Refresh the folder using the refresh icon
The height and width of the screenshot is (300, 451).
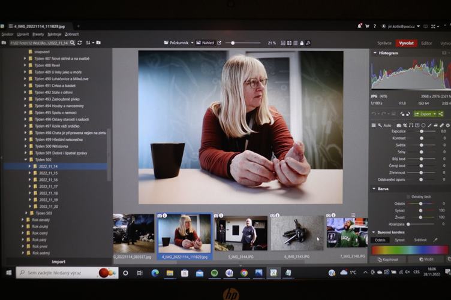[80, 43]
